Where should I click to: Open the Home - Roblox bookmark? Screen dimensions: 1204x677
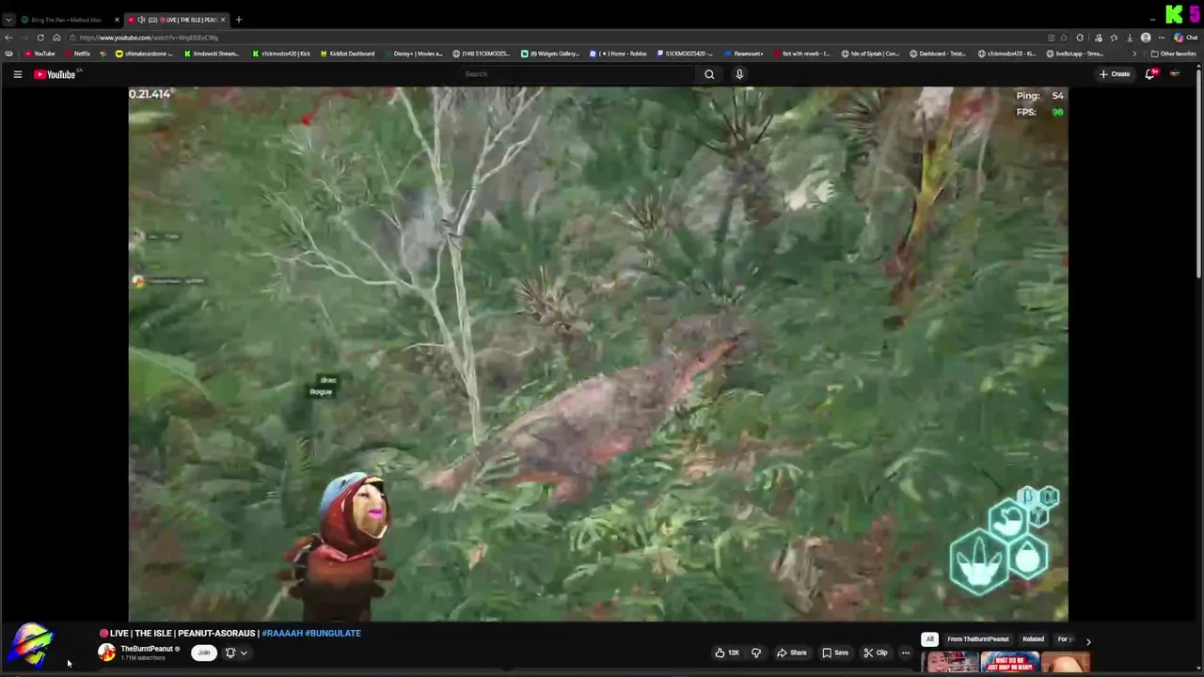[619, 54]
